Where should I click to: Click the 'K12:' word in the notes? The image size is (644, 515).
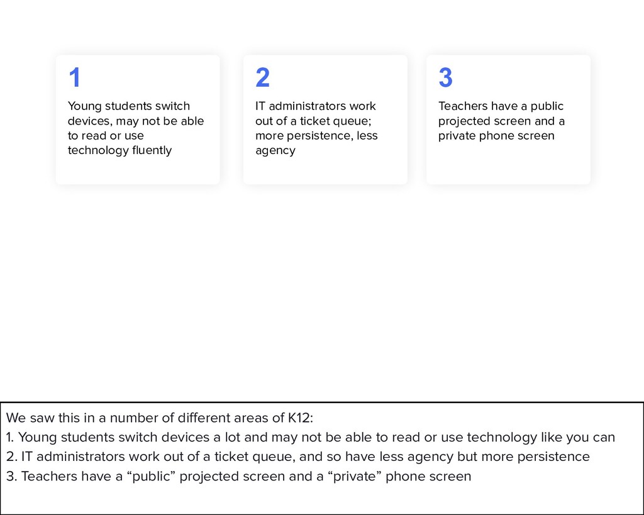[300, 418]
